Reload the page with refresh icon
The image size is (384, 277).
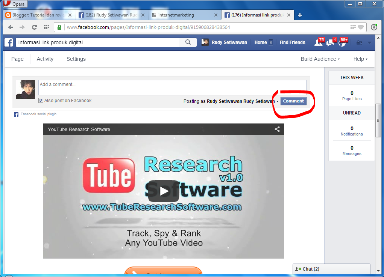[x=34, y=27]
